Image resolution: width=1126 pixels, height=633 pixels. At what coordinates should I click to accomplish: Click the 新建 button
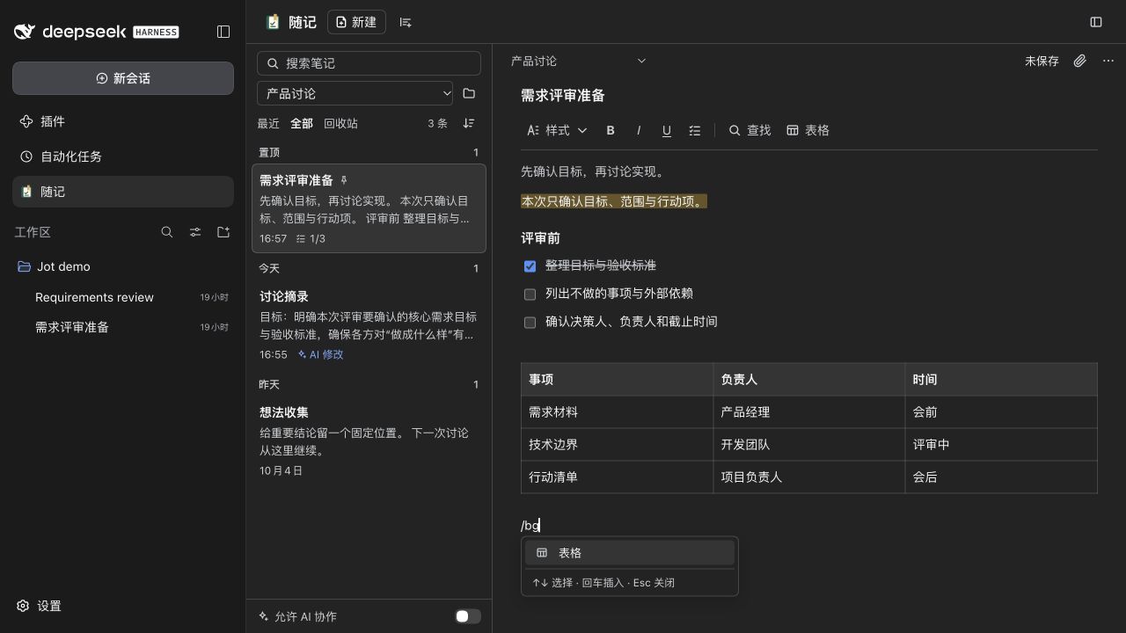[x=356, y=22]
